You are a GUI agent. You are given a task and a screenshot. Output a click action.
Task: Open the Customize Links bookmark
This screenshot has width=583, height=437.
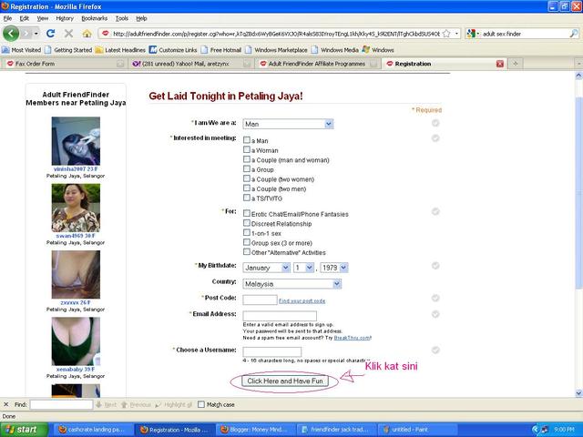tap(173, 50)
